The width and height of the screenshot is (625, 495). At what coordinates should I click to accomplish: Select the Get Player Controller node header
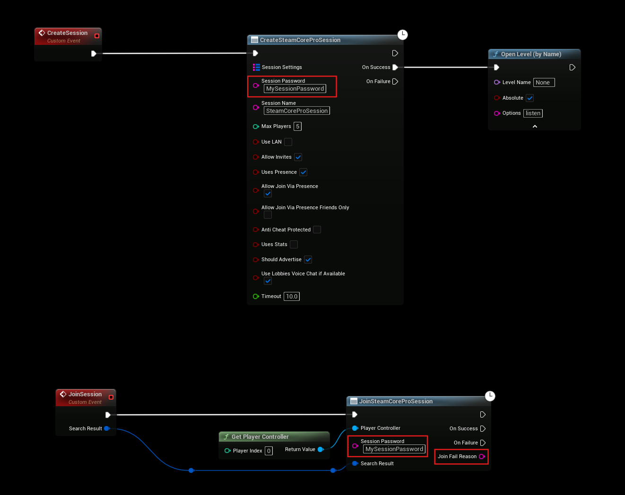point(260,437)
